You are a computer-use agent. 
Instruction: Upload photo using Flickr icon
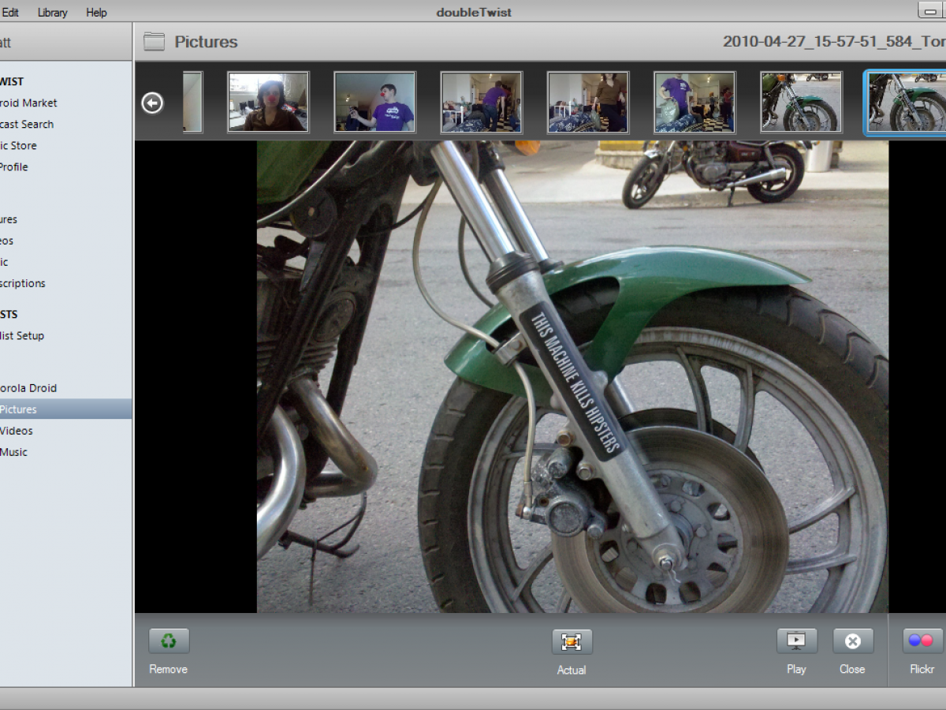[921, 641]
